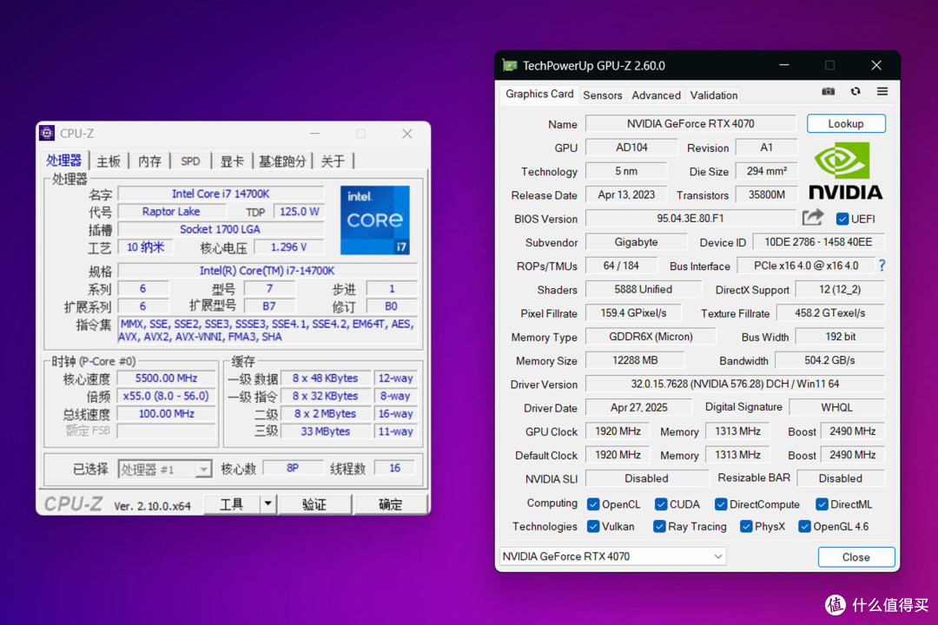This screenshot has height=625, width=938.
Task: Toggle the UEFI checkbox
Action: pos(842,219)
